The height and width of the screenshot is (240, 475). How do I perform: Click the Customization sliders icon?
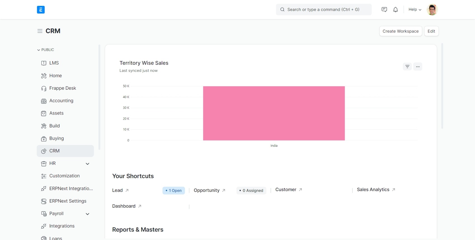(44, 176)
